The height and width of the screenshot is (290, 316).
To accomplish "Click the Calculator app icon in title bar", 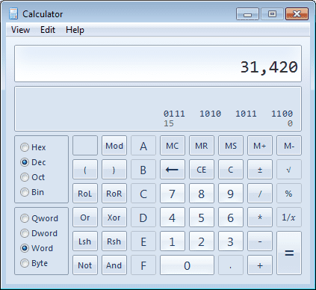I will pos(13,13).
